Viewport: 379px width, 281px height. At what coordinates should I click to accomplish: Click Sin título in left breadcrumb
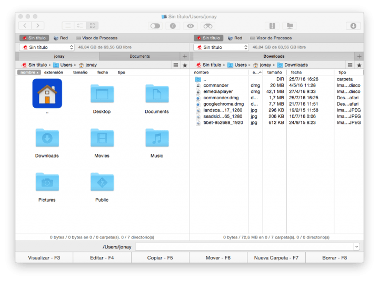coord(34,65)
